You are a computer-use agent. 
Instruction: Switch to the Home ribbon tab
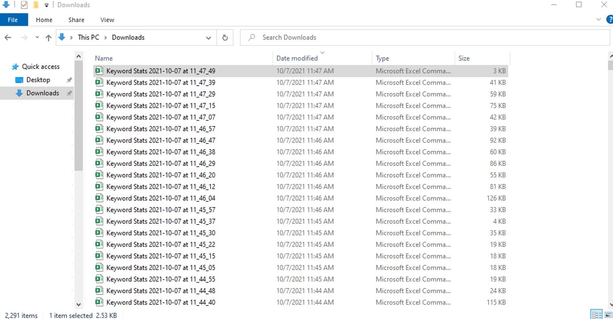44,20
